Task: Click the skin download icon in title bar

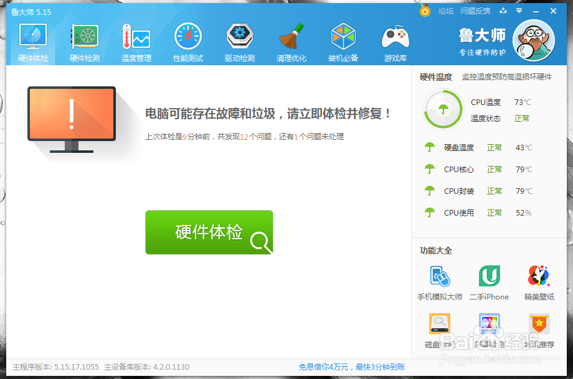Action: (503, 11)
